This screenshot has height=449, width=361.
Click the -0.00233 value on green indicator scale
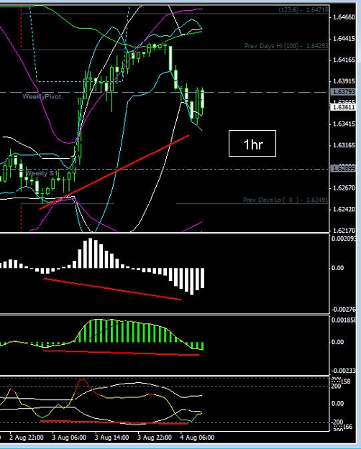[x=344, y=371]
